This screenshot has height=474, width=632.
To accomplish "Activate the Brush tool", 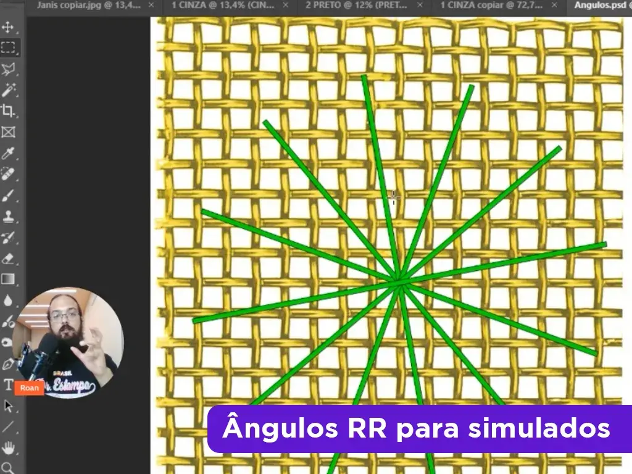I will [x=8, y=194].
